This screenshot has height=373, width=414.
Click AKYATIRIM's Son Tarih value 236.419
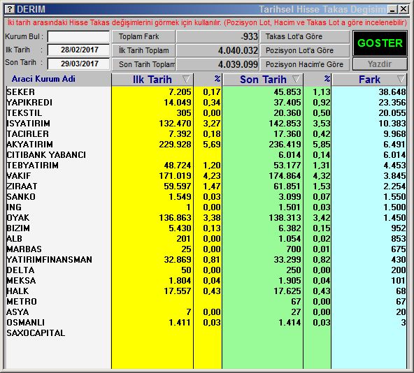(285, 145)
